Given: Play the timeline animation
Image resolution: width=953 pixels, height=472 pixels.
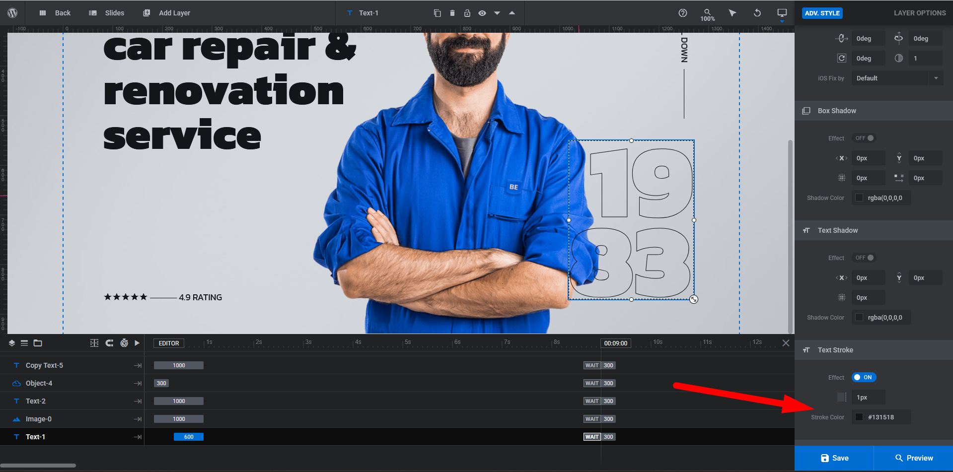Looking at the screenshot, I should pos(137,343).
